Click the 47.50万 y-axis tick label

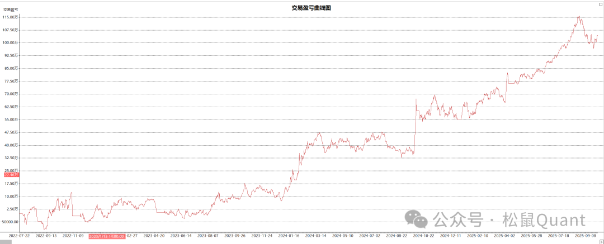point(11,132)
